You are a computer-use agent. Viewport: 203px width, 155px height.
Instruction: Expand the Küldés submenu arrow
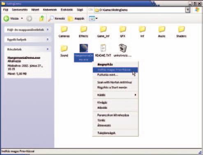pos(135,95)
